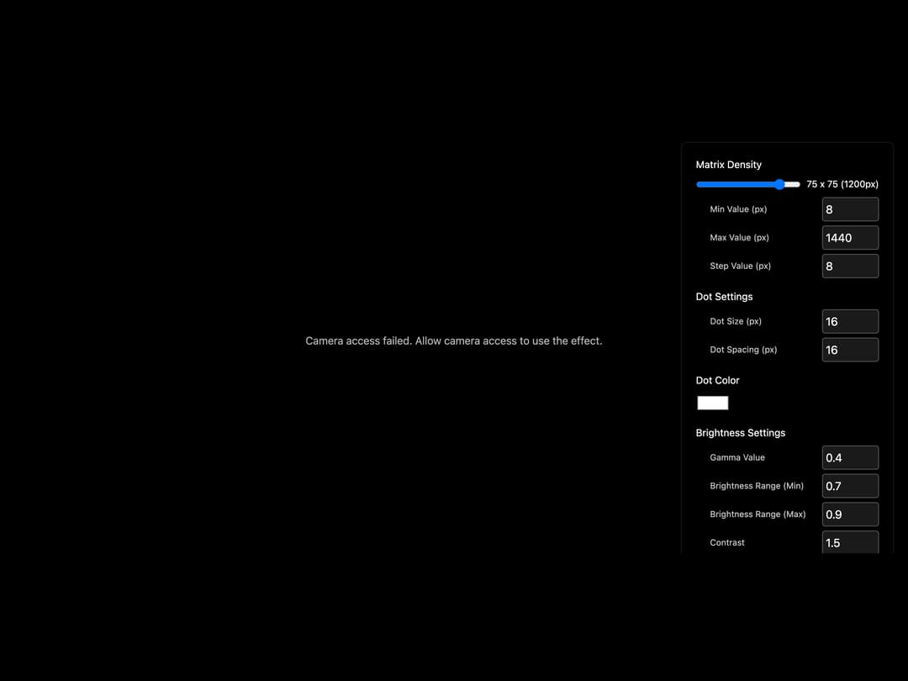The width and height of the screenshot is (908, 681).
Task: Click the "Matrix Density" heading
Action: [x=728, y=165]
